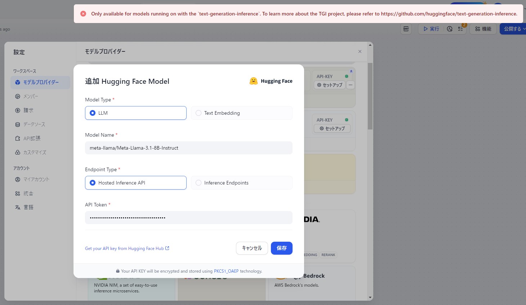Choose Inference Endpoints endpoint type
The image size is (526, 305).
tap(242, 183)
